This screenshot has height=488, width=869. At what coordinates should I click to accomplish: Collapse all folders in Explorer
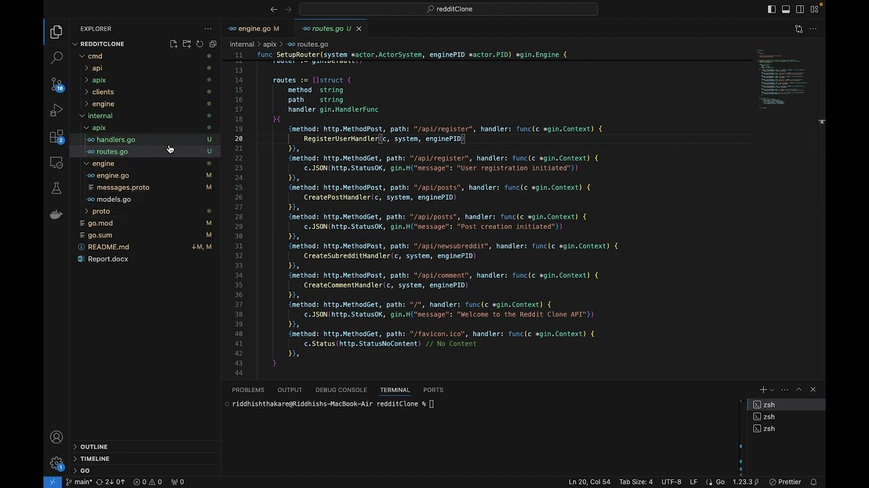[212, 44]
